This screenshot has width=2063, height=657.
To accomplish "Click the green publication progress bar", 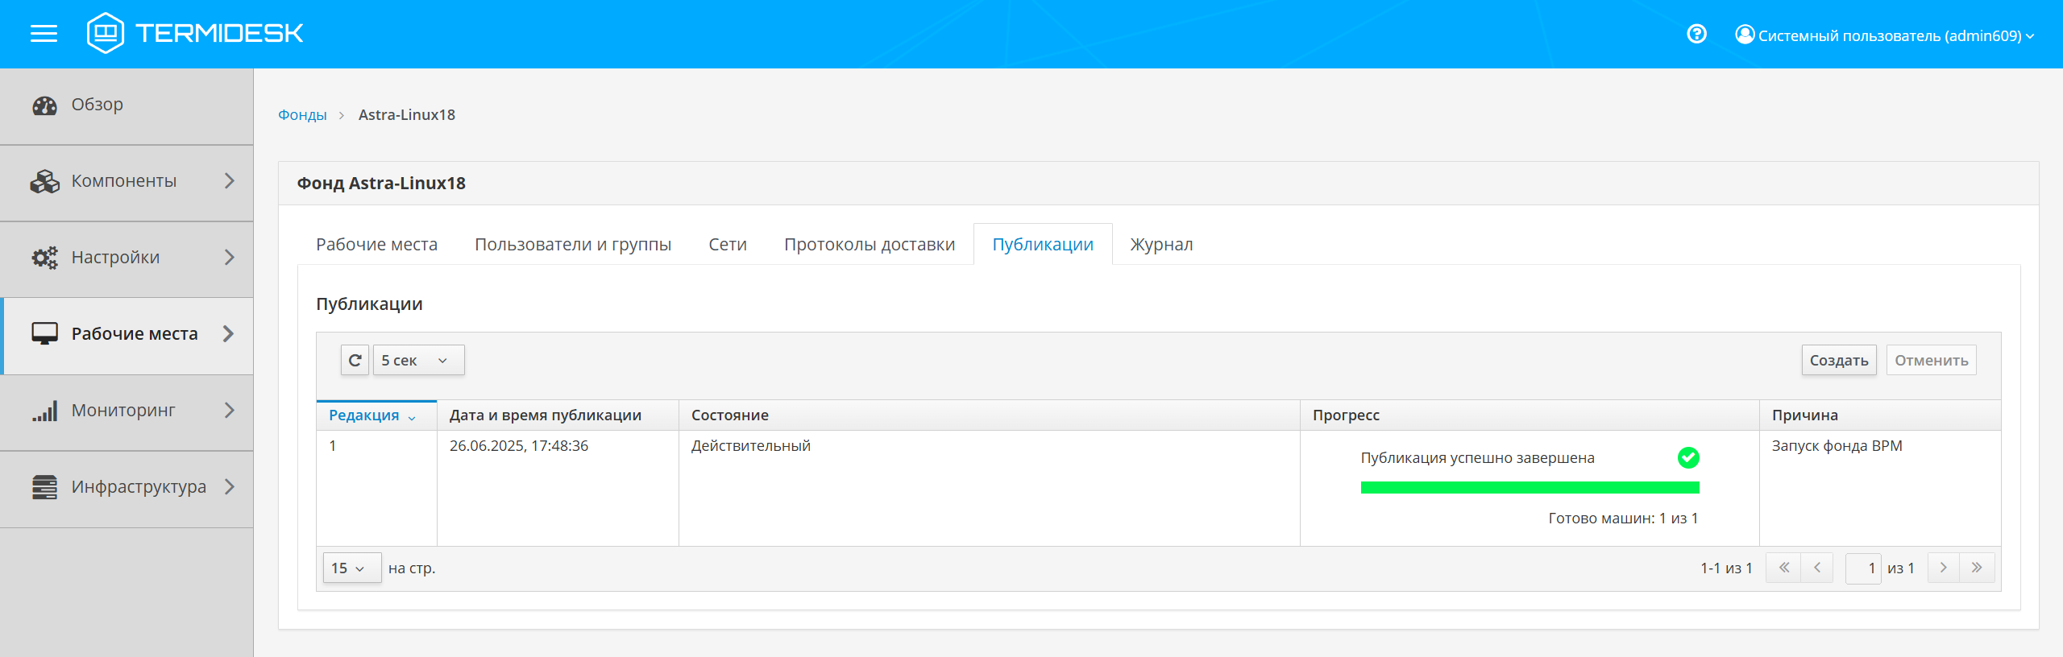I will [1530, 487].
